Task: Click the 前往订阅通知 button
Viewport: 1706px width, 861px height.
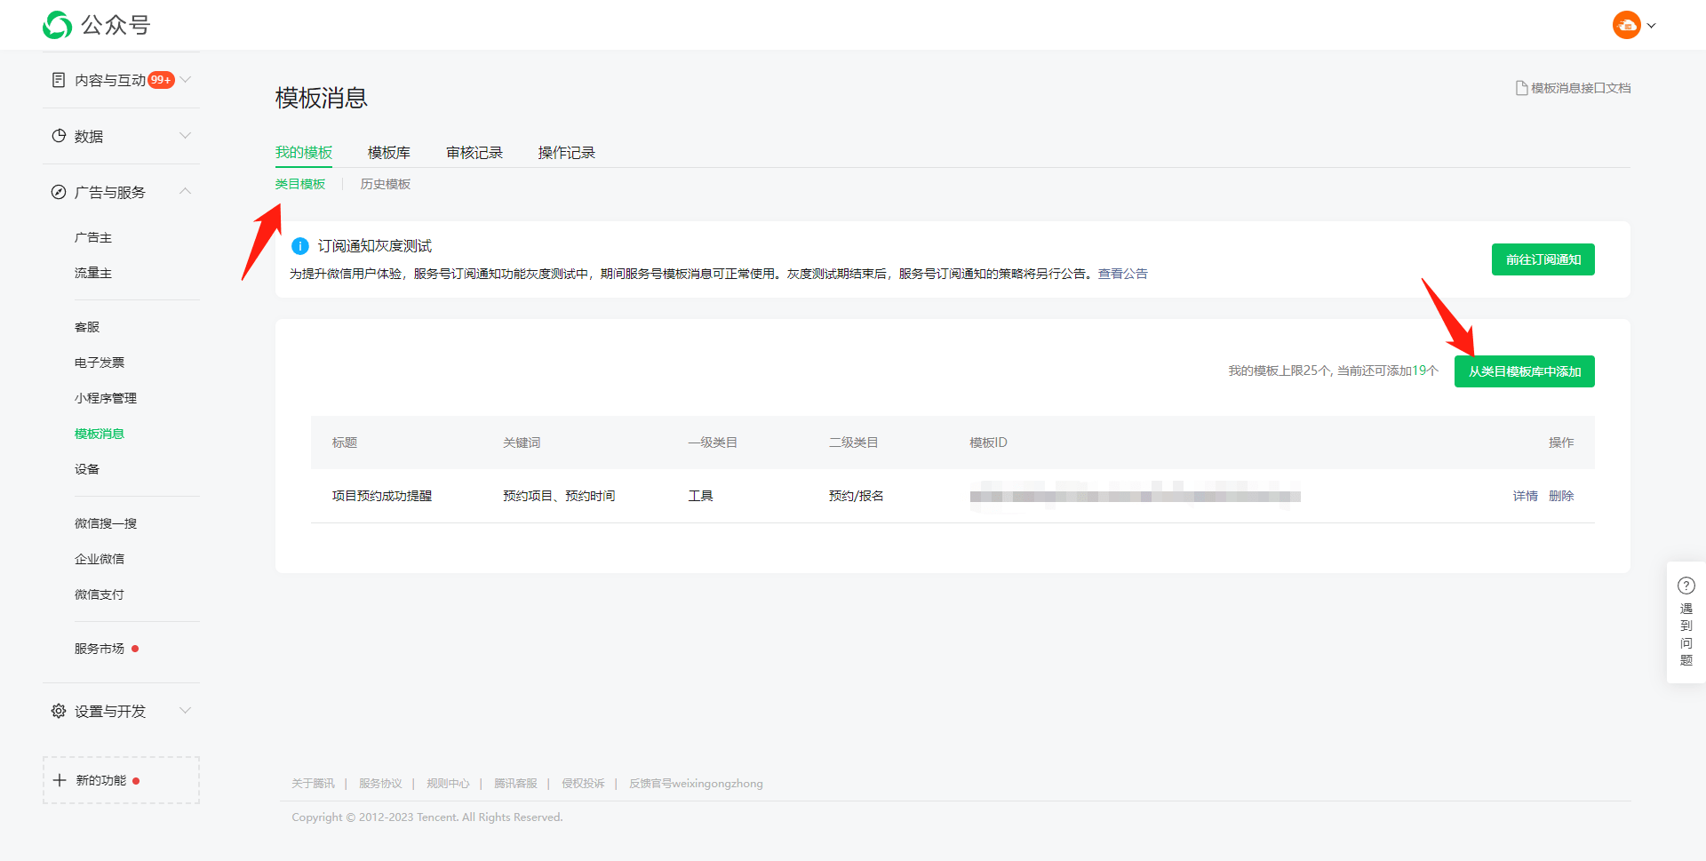Action: (x=1543, y=259)
